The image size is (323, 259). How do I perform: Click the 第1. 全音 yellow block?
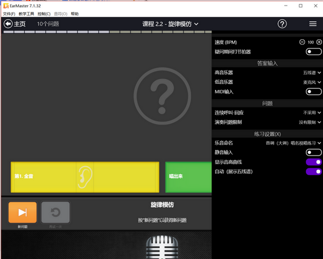(85, 177)
